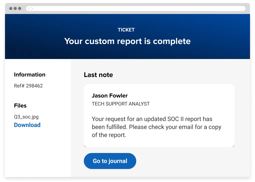Click the Ref# 298462 reference number

pos(28,86)
